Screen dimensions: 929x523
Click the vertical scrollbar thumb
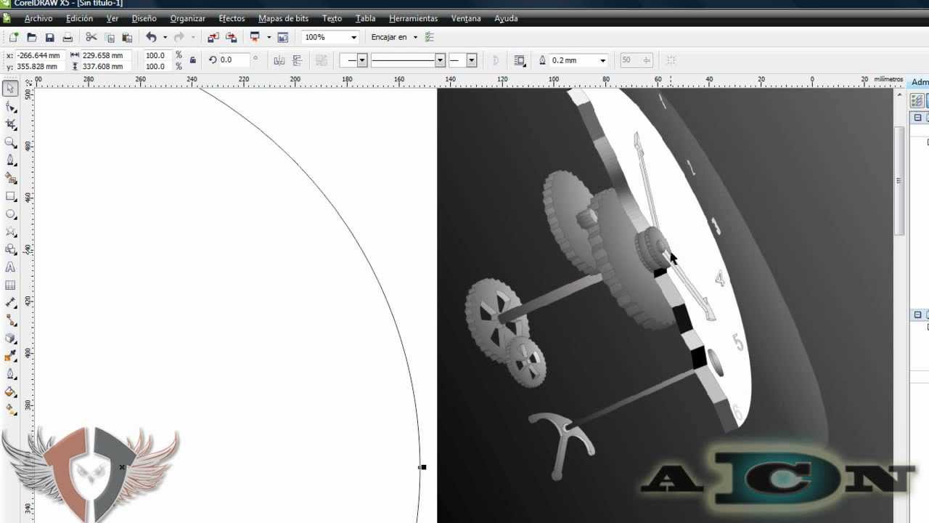point(899,181)
